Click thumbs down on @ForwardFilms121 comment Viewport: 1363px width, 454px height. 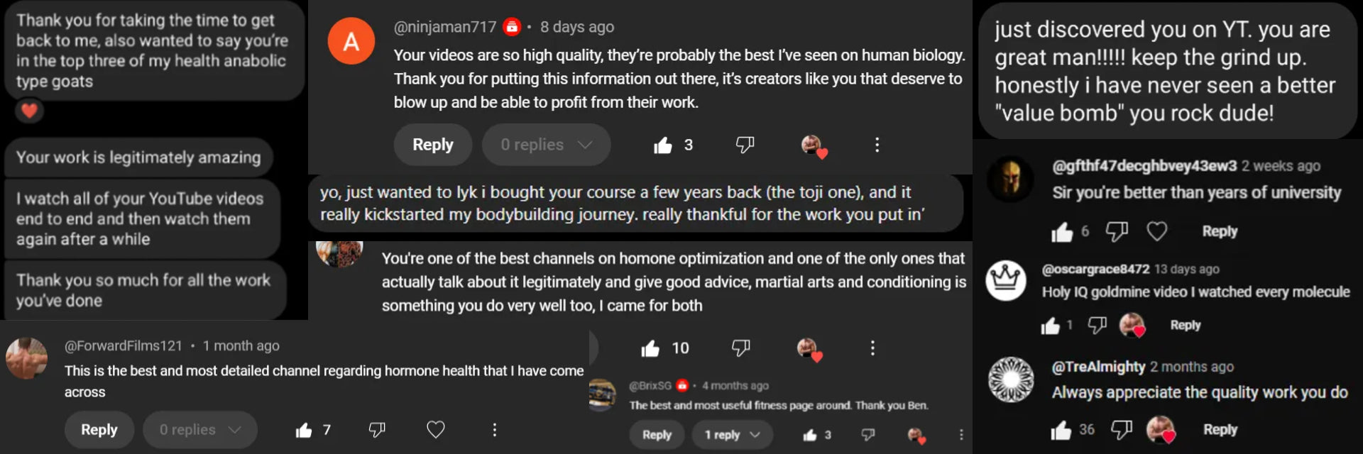(x=377, y=429)
